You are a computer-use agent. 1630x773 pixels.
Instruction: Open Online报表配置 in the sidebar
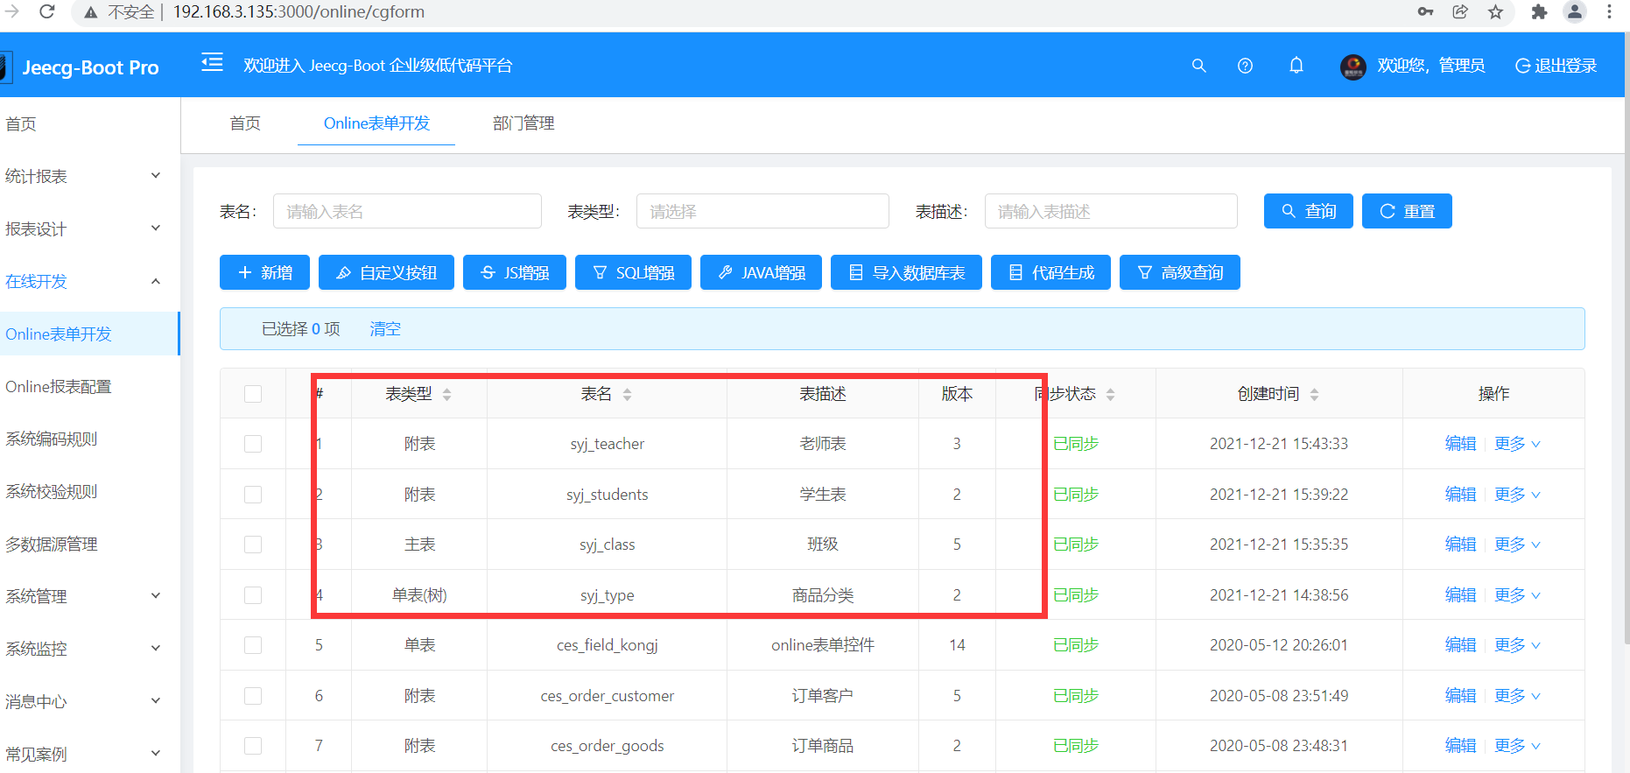coord(59,387)
